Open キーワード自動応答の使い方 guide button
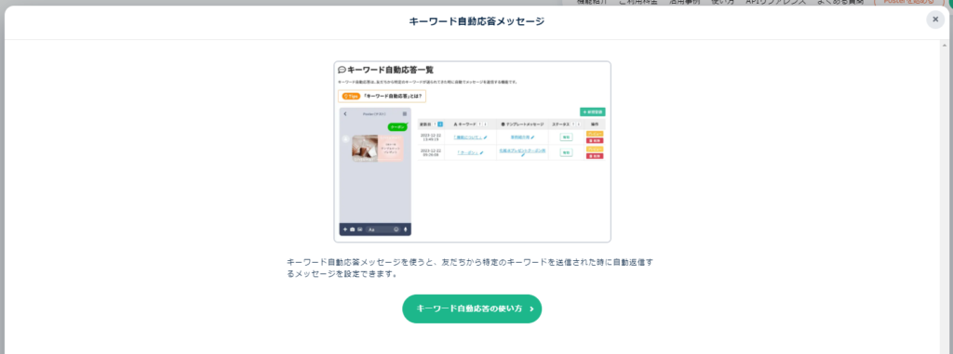The height and width of the screenshot is (354, 953). [x=472, y=308]
